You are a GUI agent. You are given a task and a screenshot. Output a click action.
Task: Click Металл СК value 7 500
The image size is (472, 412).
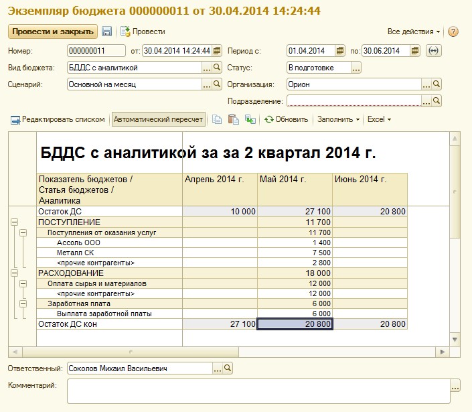(295, 253)
